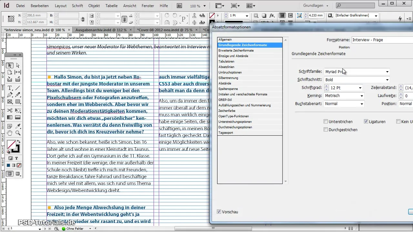The height and width of the screenshot is (232, 413).
Task: Select the Gradient Feather tool
Action: [18, 117]
